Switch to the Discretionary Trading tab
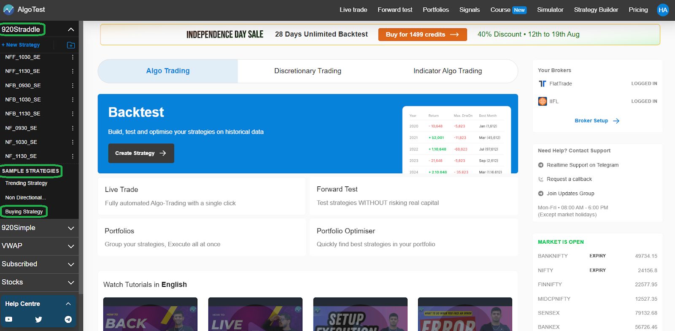Viewport: 675px width, 331px height. tap(308, 71)
